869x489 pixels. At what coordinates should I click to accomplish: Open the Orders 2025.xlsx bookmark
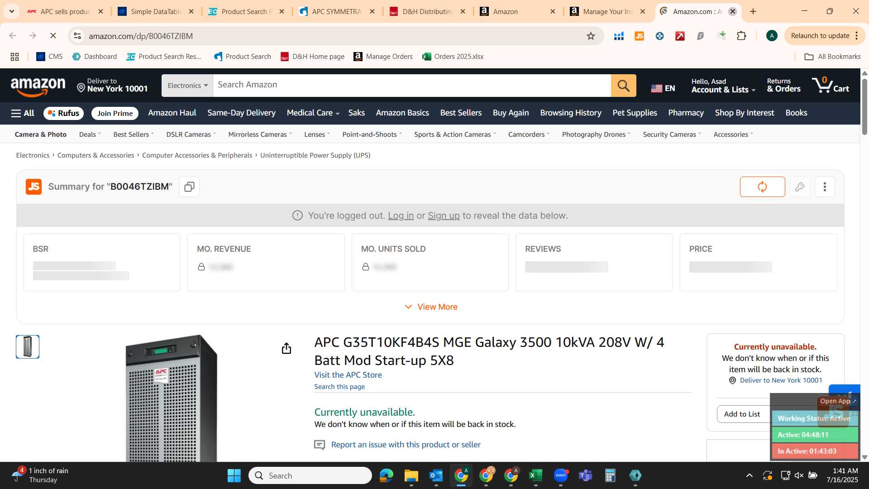[x=453, y=57]
